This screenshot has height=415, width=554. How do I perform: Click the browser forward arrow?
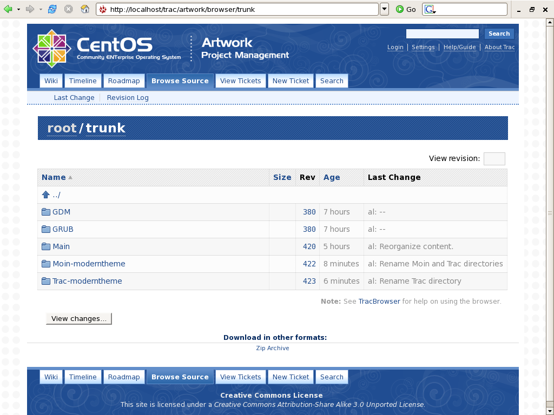pyautogui.click(x=30, y=9)
